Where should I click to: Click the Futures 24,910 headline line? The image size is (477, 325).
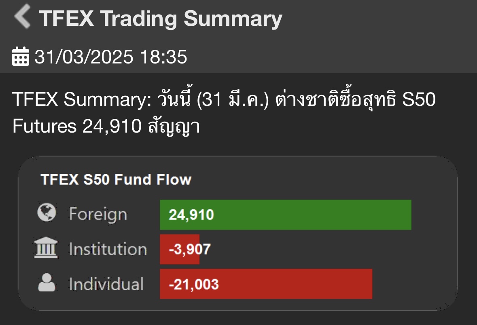pos(106,127)
